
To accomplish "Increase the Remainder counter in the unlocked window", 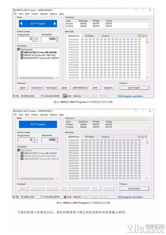I will point(57,38).
